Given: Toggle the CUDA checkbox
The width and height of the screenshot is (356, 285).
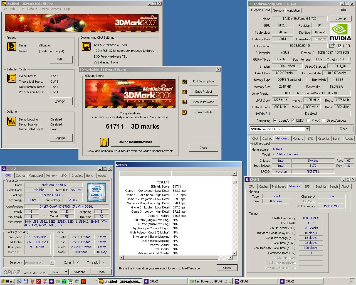Looking at the screenshot, I should click(293, 121).
